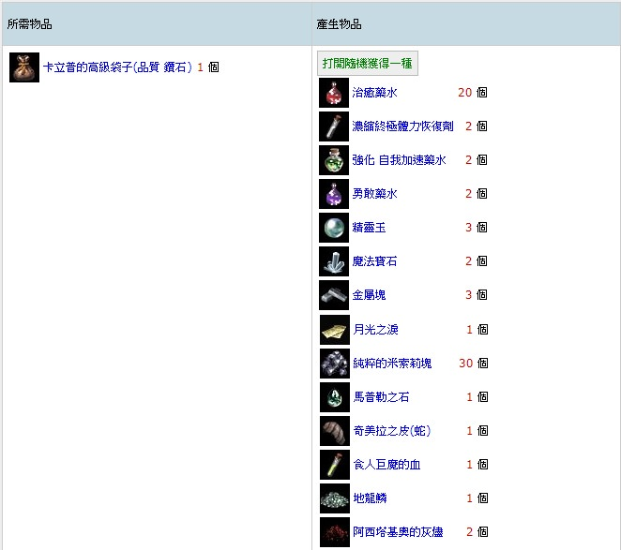Click the 月光之淚 yellow item icon

pos(335,330)
